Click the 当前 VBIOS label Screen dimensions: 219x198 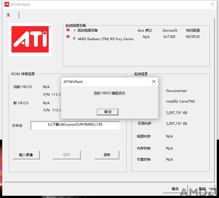point(23,87)
